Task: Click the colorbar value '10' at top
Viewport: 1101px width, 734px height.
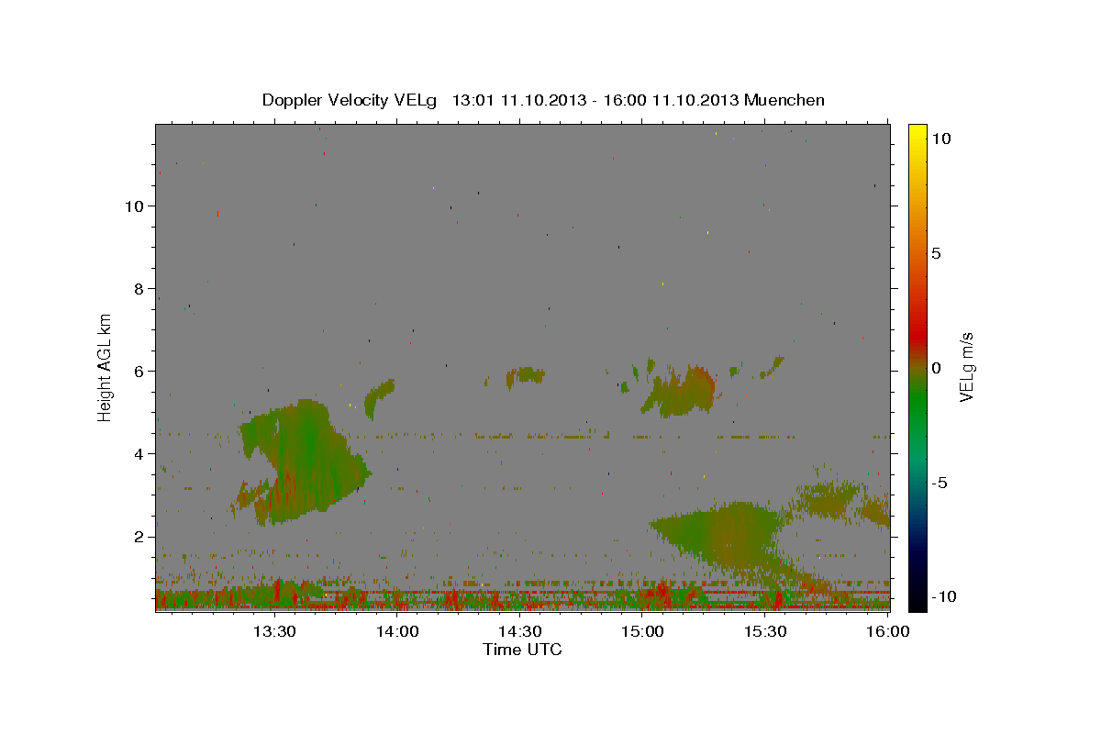Action: tap(940, 138)
